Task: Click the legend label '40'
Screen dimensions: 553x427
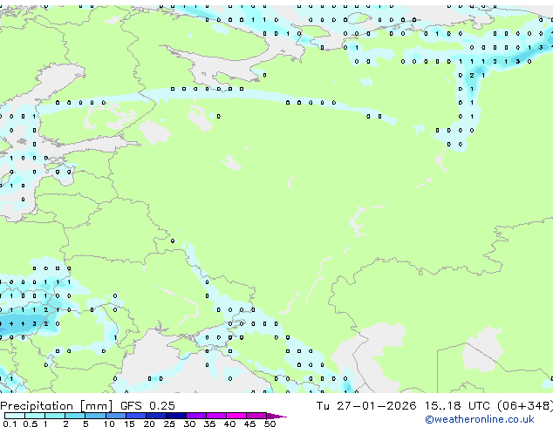Action: (x=229, y=424)
